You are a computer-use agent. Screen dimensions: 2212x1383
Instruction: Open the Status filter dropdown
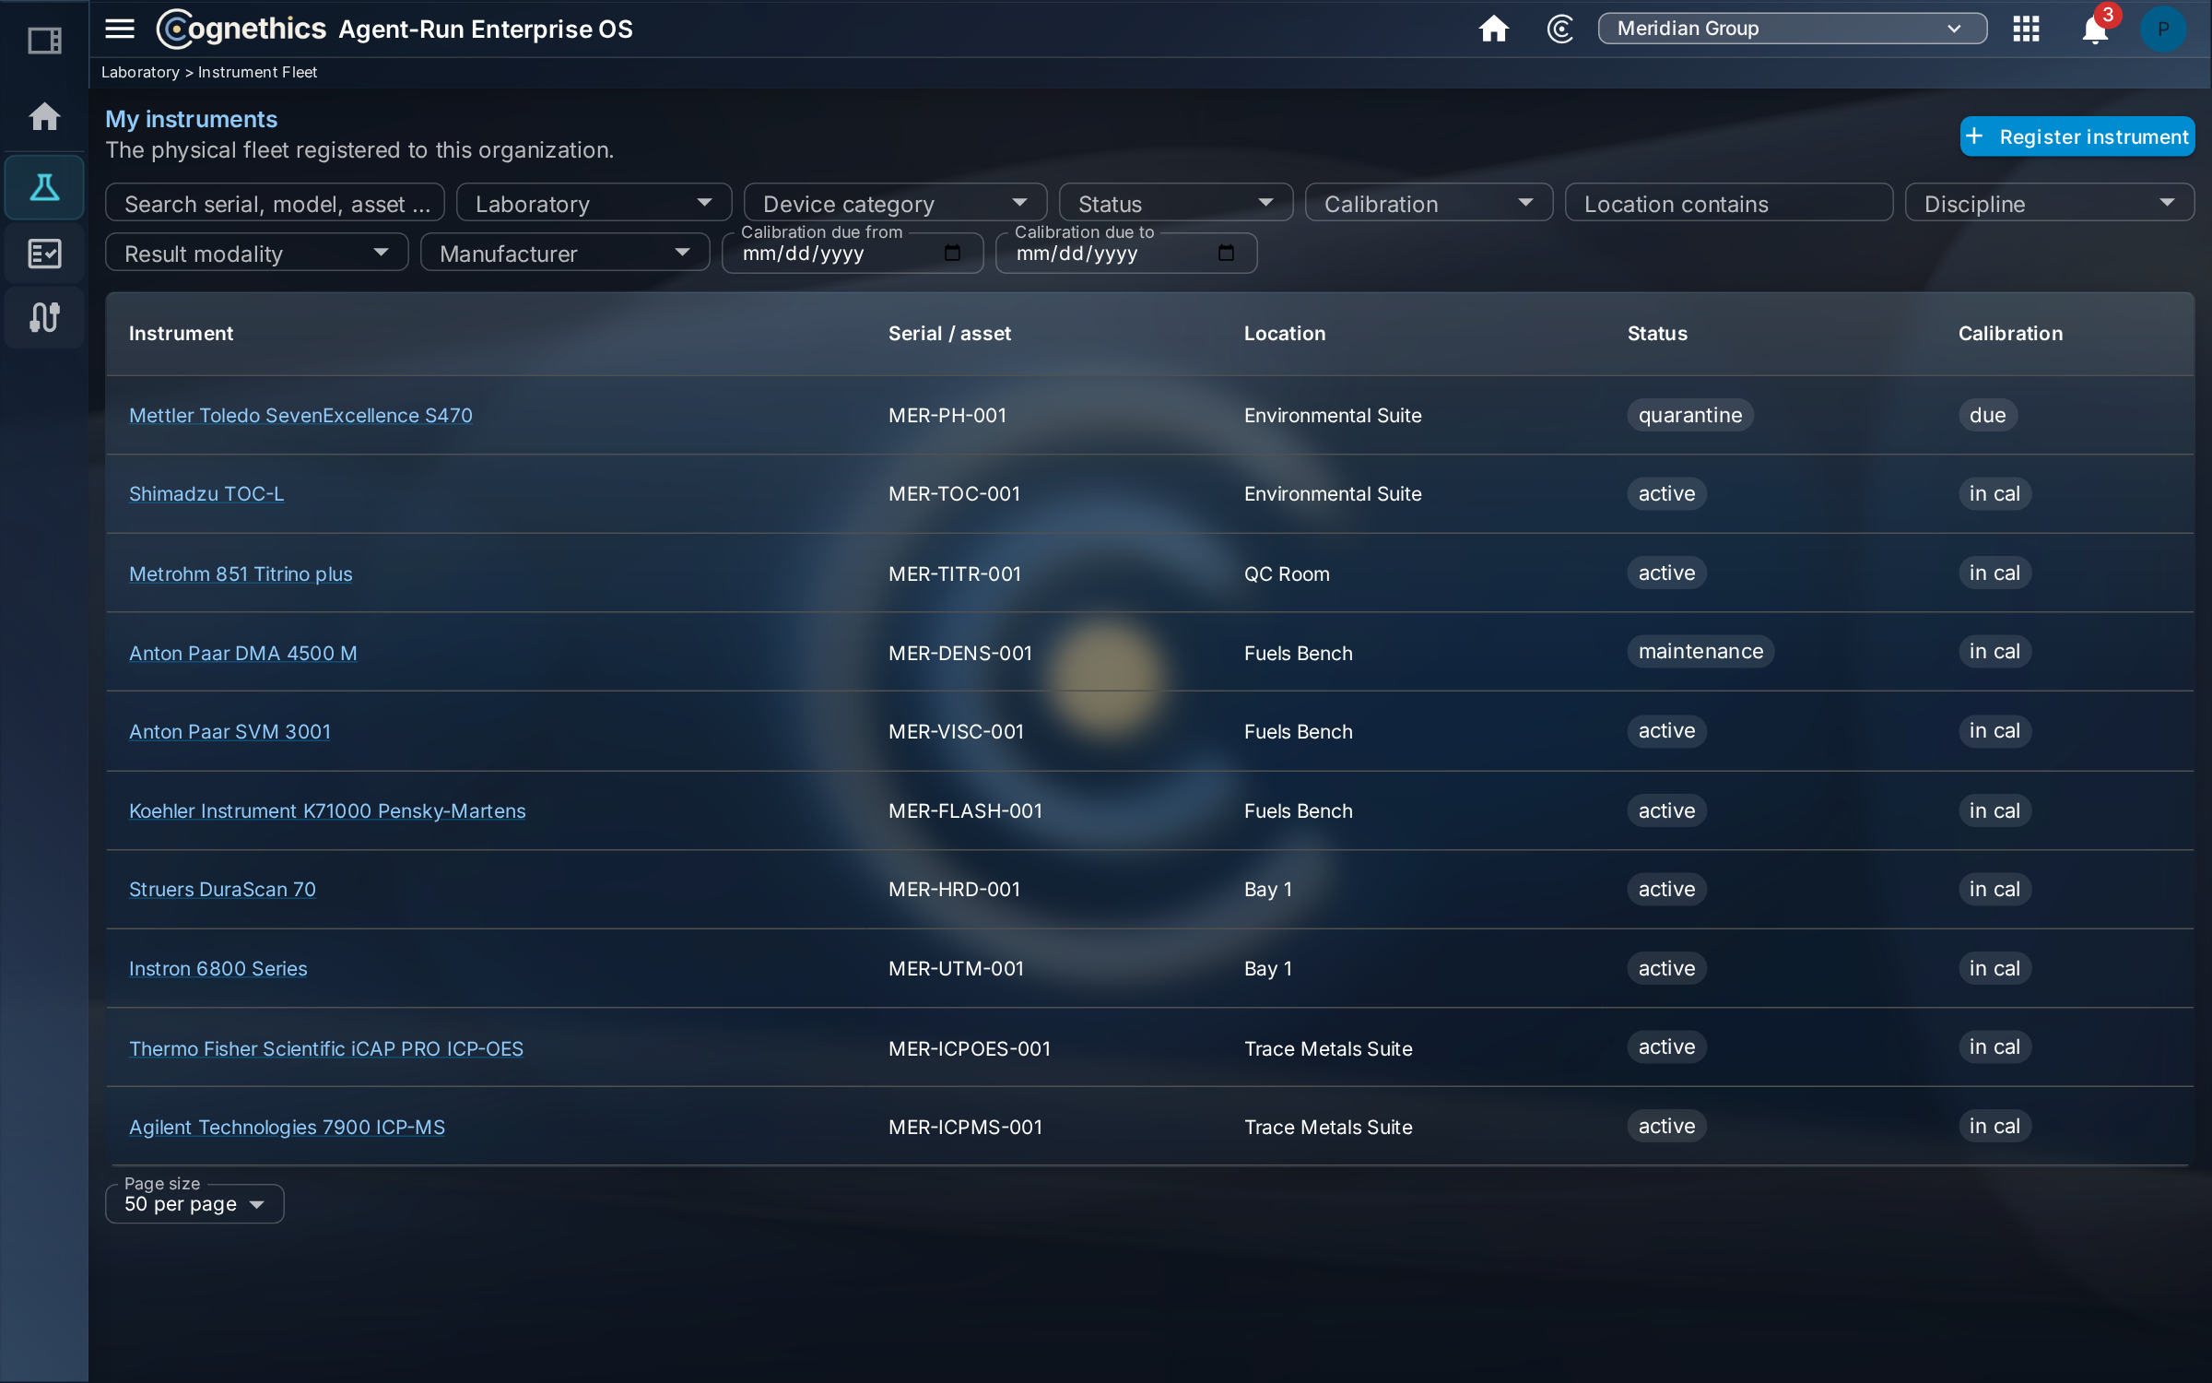[1175, 203]
